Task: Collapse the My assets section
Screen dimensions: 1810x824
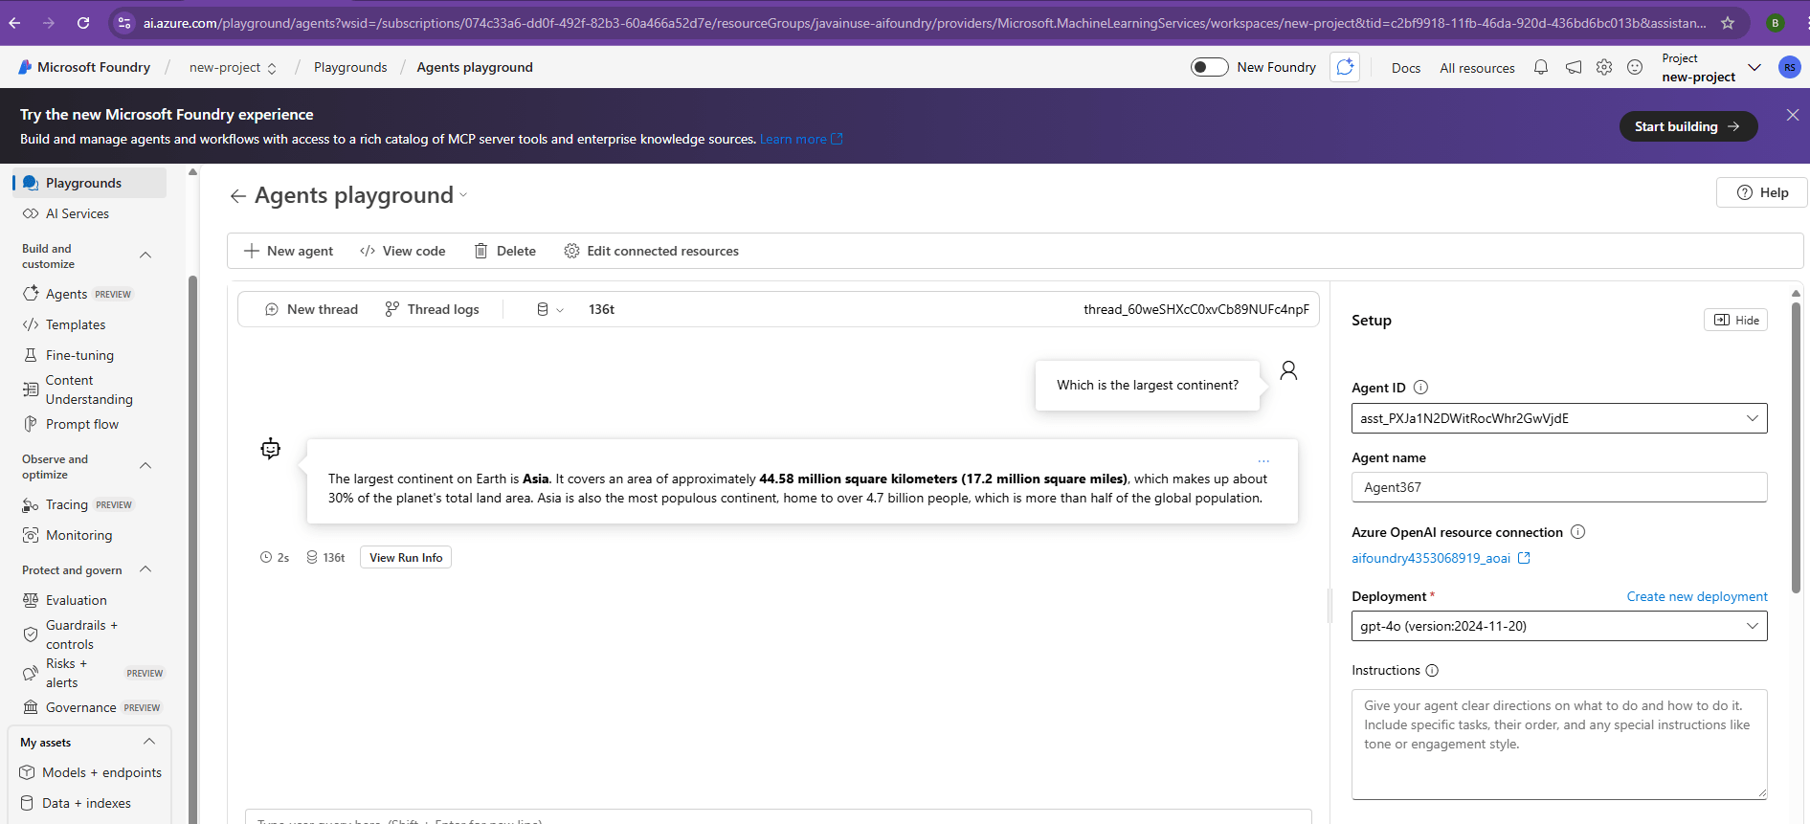Action: point(149,742)
